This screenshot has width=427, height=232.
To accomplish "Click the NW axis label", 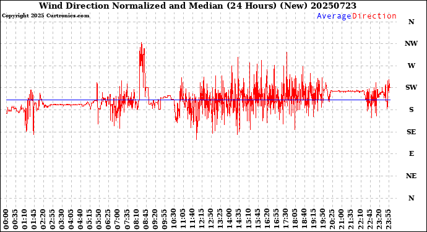I will [x=411, y=43].
